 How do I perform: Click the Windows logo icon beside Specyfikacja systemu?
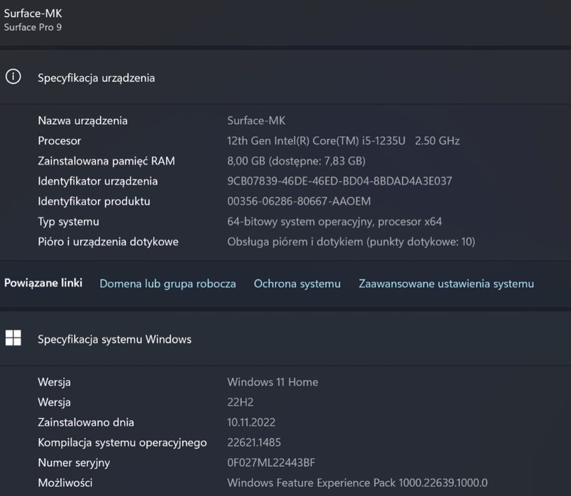[x=13, y=338]
